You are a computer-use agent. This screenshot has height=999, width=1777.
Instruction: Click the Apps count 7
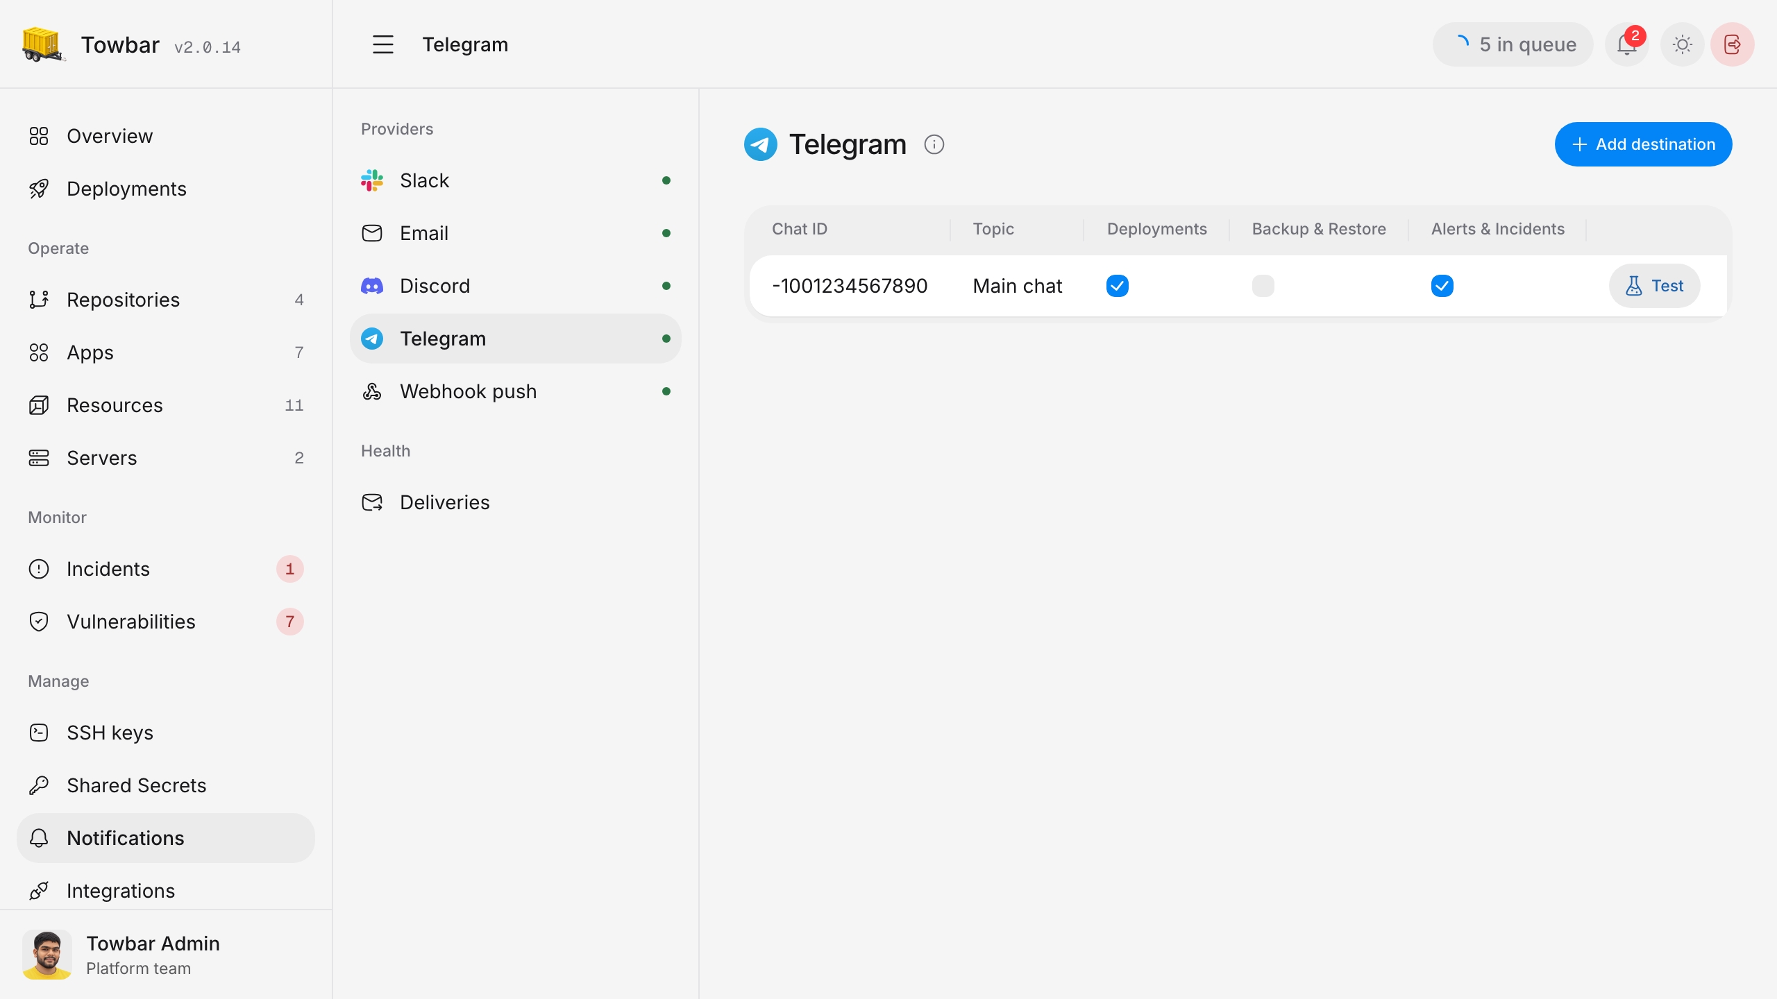tap(299, 352)
